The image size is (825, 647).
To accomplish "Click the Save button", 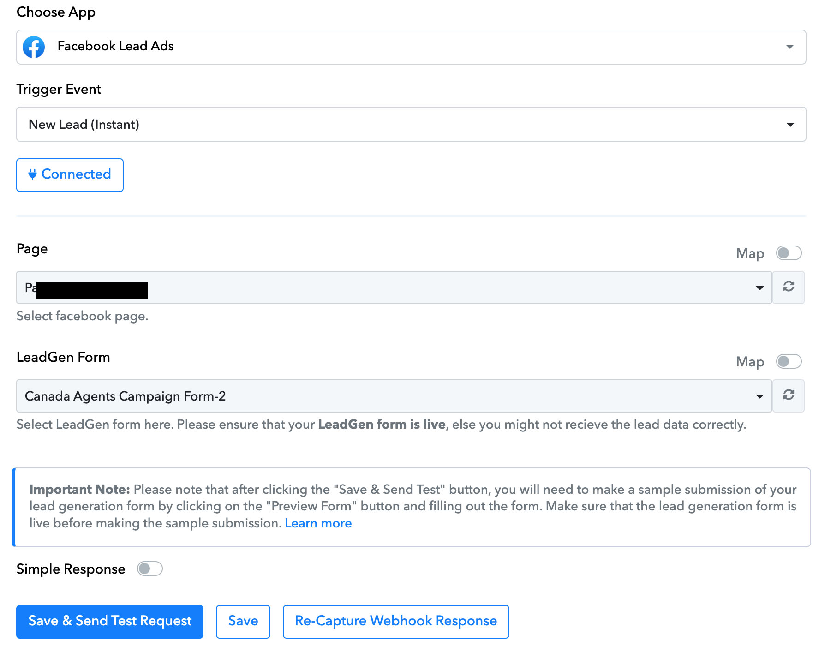I will point(243,622).
